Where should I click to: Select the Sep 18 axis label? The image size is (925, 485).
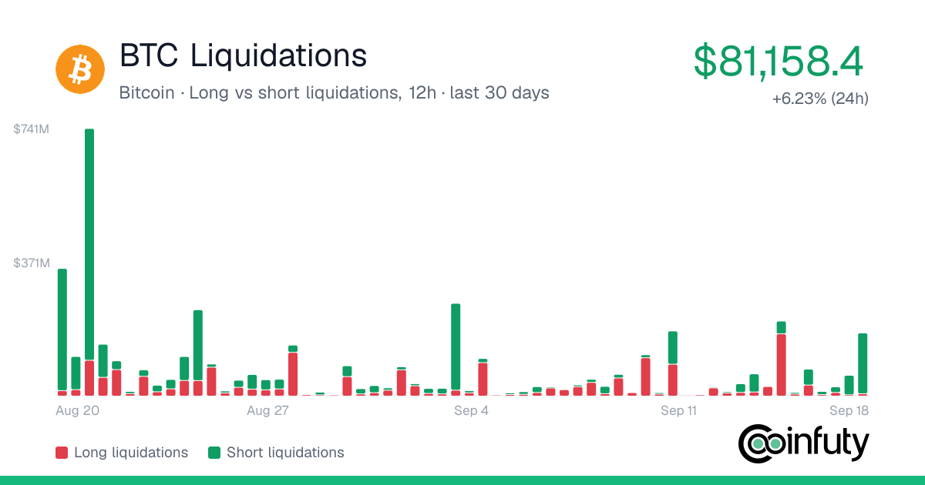pyautogui.click(x=850, y=411)
